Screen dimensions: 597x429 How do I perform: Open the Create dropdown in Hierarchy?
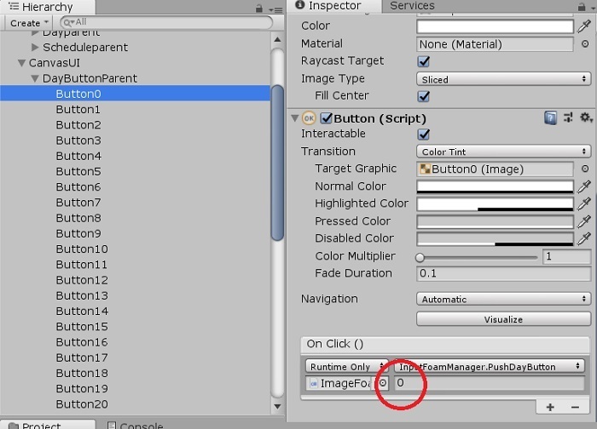click(x=29, y=23)
